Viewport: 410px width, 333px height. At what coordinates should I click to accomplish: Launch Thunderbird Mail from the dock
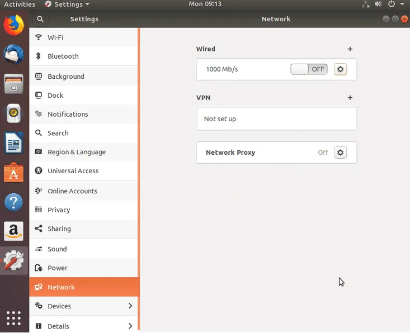pyautogui.click(x=13, y=54)
